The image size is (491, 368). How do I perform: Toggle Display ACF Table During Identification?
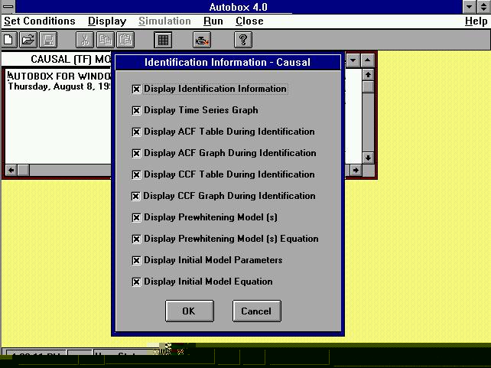[136, 132]
